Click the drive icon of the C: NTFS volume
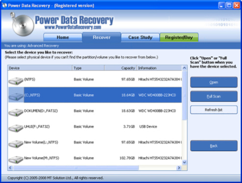Image resolution: width=242 pixels, height=183 pixels. point(16,96)
